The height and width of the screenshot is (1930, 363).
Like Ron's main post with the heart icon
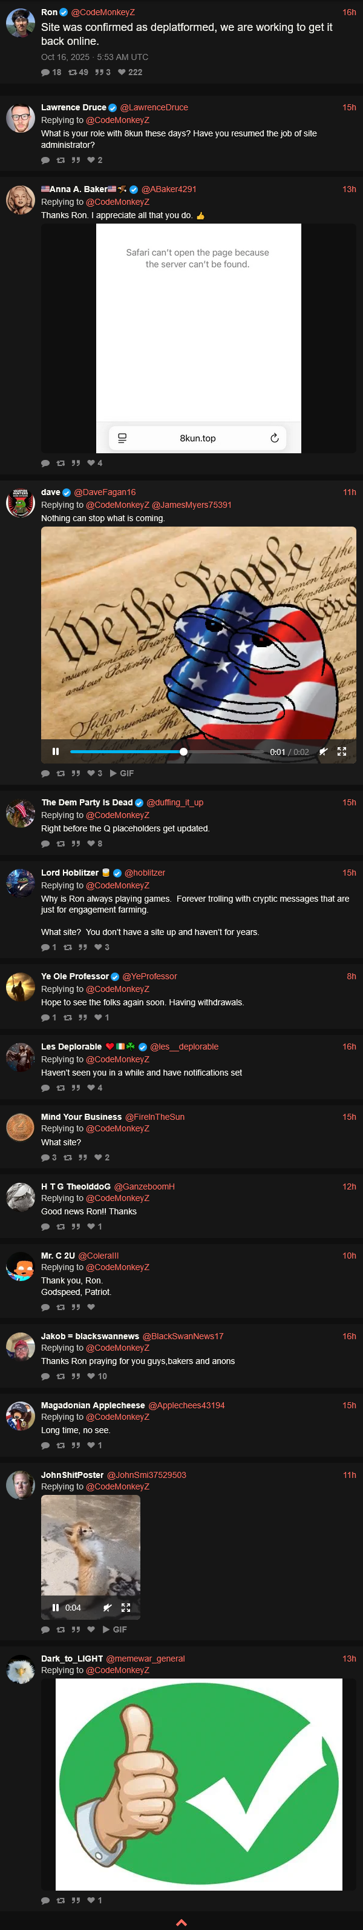(122, 73)
